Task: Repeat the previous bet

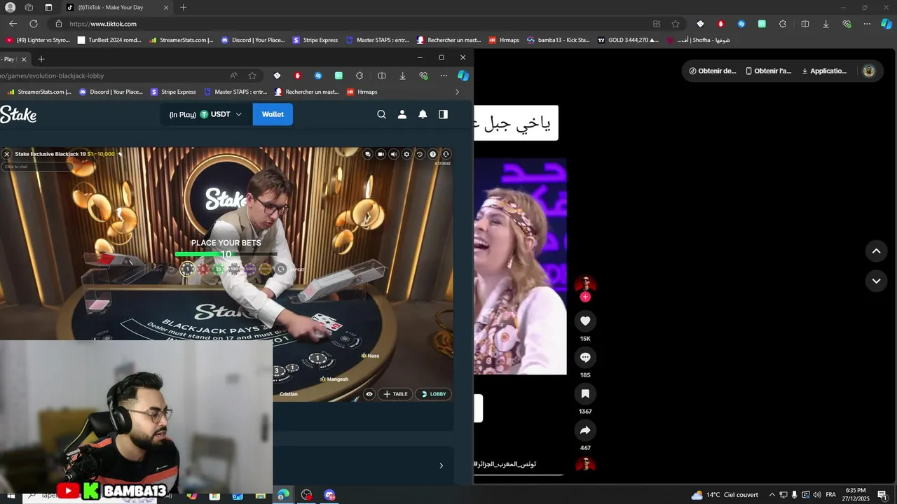Action: pyautogui.click(x=282, y=269)
